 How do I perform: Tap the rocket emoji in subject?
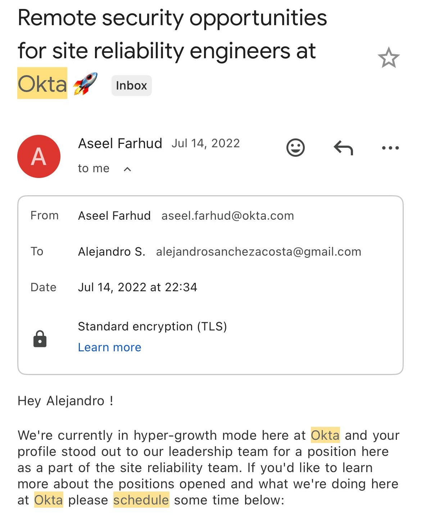coord(85,83)
